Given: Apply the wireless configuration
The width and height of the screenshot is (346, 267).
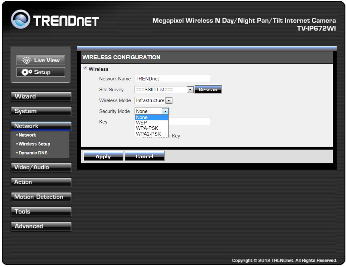Looking at the screenshot, I should 103,156.
